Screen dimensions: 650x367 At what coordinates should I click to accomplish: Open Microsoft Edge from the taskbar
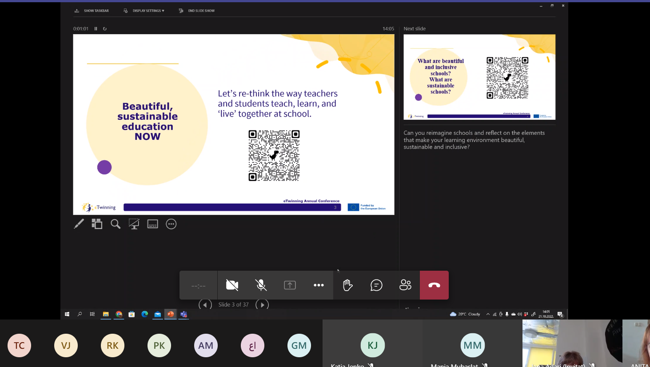(x=144, y=314)
